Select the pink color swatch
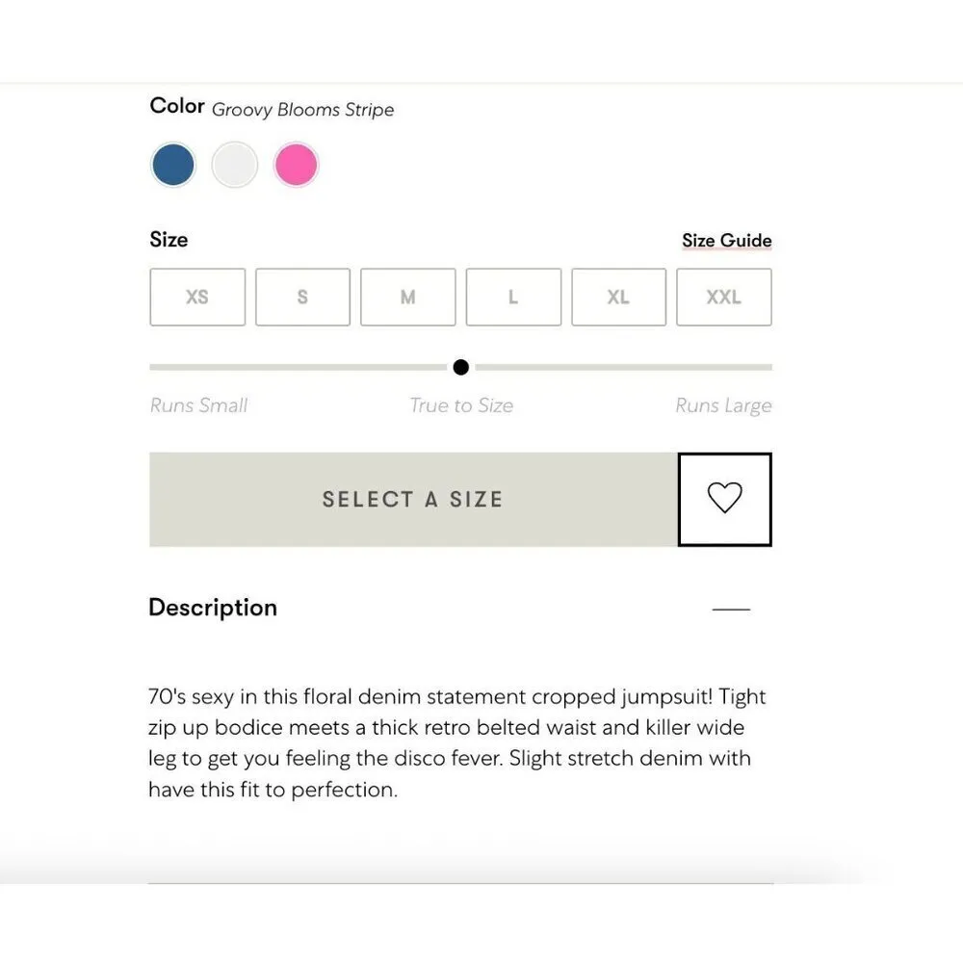This screenshot has width=963, height=963. click(x=296, y=165)
